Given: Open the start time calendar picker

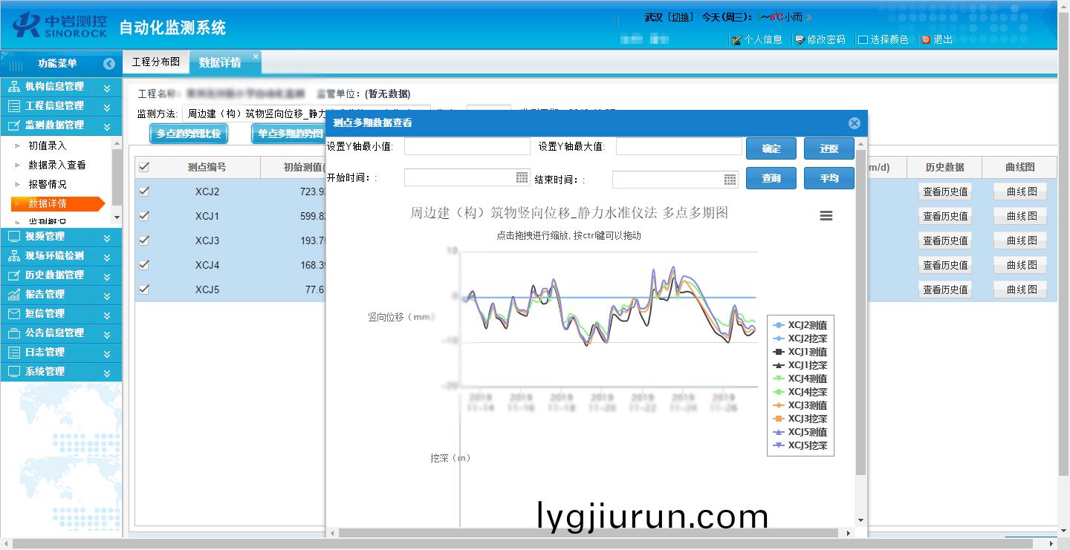Looking at the screenshot, I should [x=522, y=178].
